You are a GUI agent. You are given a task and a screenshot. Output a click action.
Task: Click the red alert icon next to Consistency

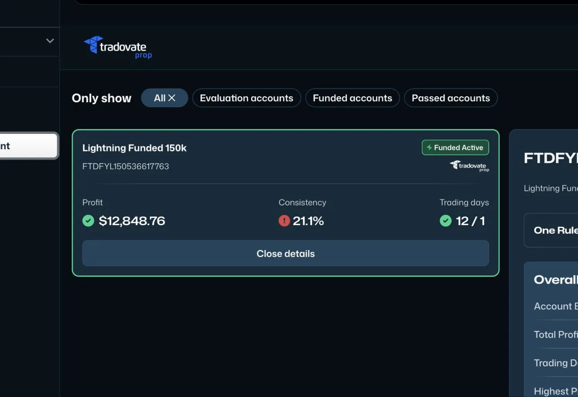[284, 221]
